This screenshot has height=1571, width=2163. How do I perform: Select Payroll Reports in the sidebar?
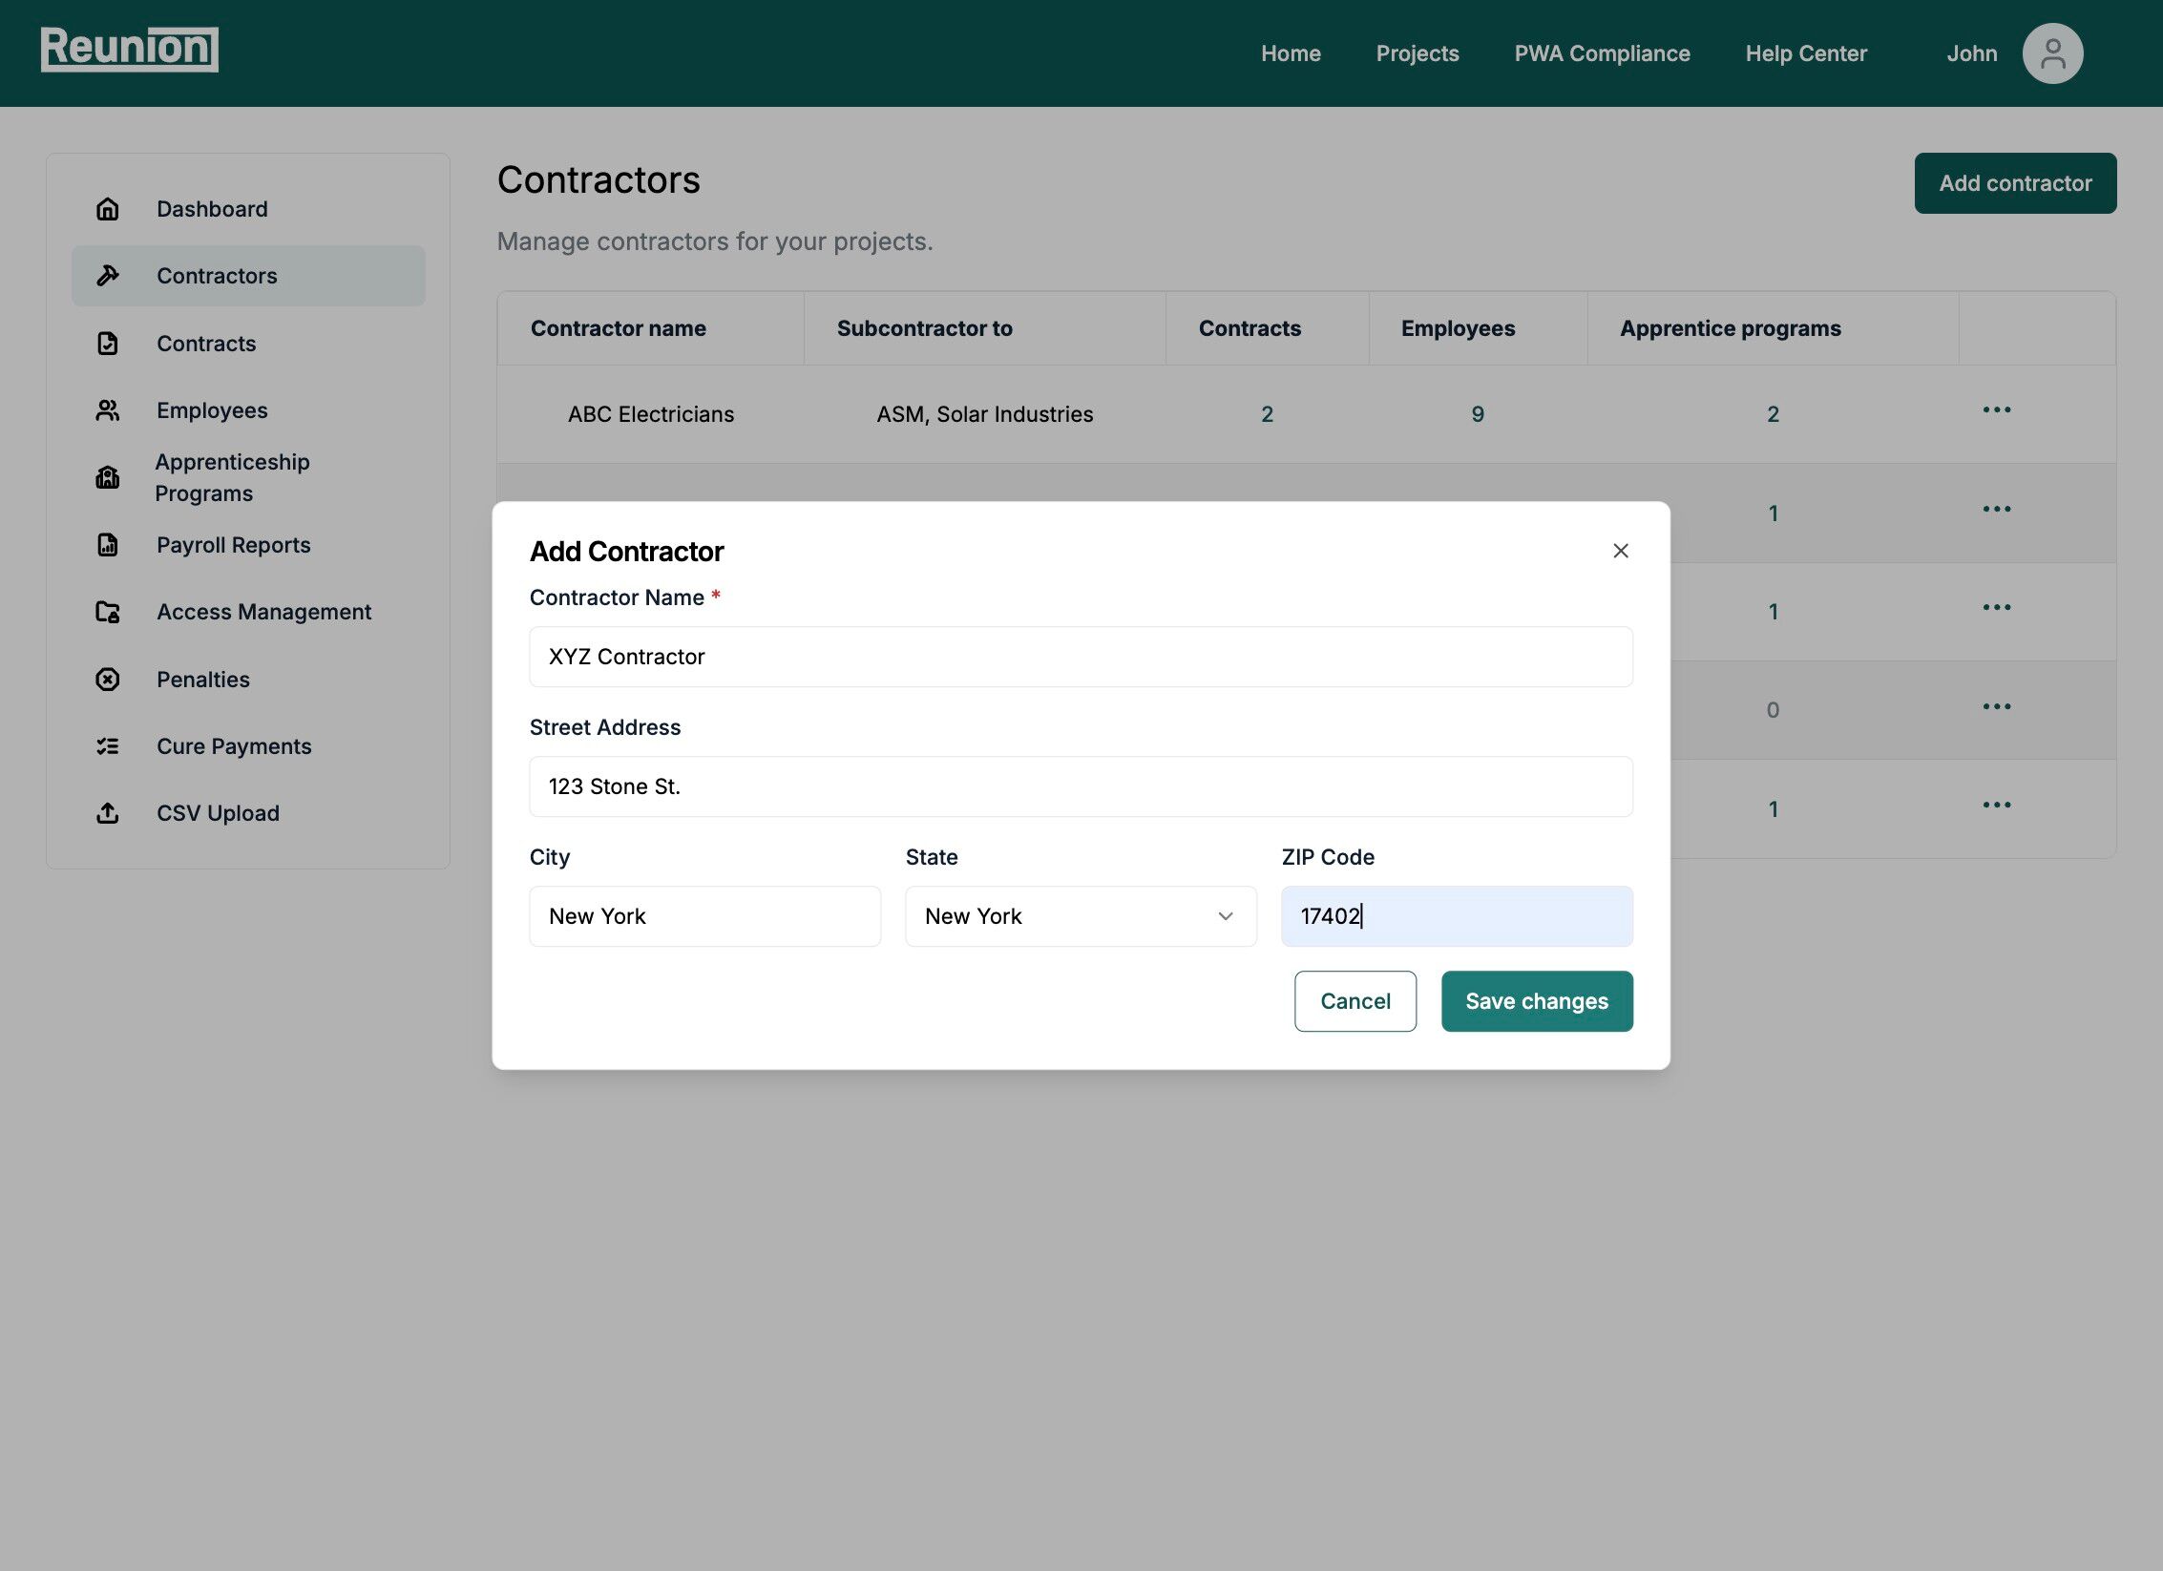[x=248, y=545]
